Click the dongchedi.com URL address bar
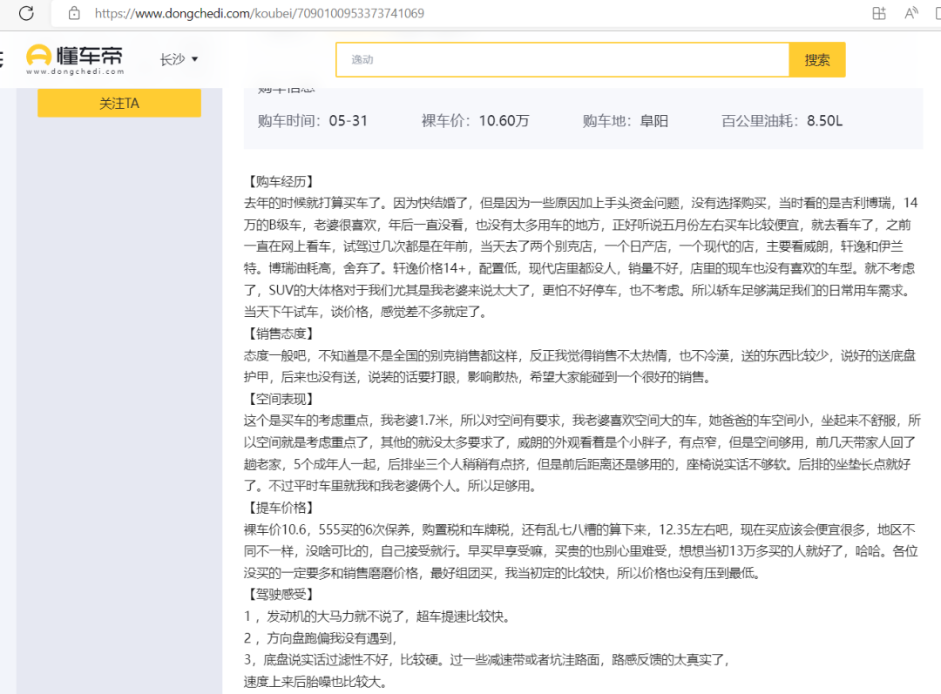941x694 pixels. coord(260,13)
